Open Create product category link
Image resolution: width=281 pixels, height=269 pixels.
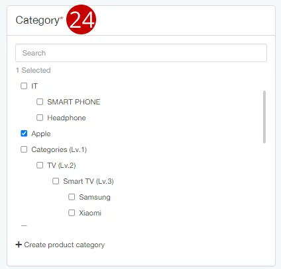pos(60,245)
